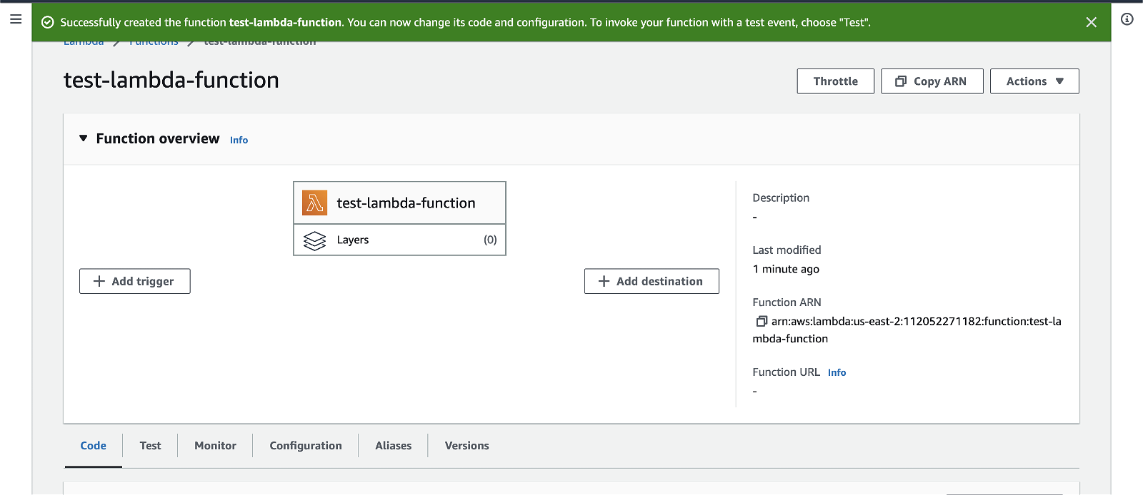This screenshot has height=495, width=1143.
Task: Open Info link beside Function overview
Action: pos(239,141)
